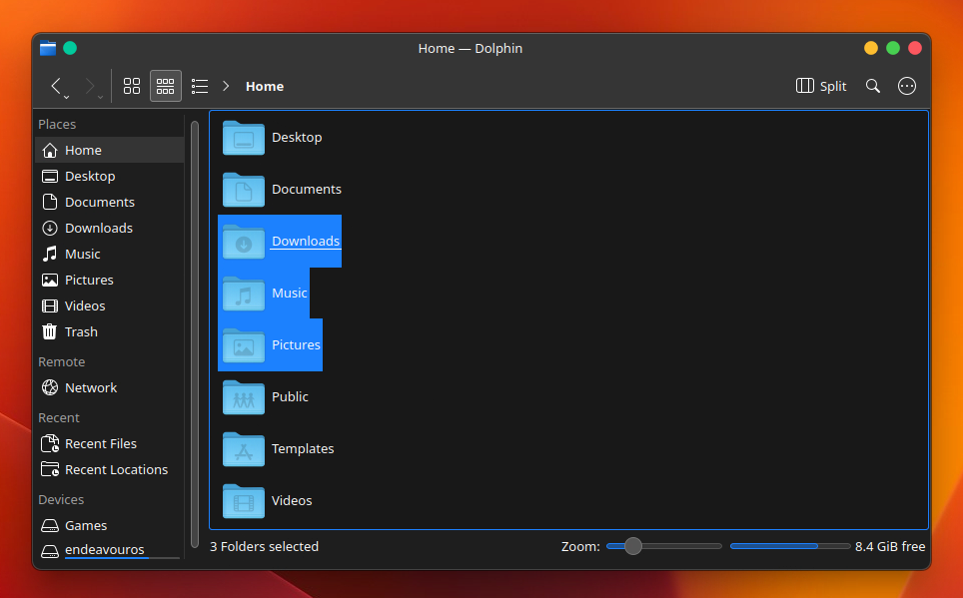Click the Downloads folder icon in file view

click(x=243, y=242)
